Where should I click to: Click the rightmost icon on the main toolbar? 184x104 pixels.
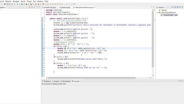74,4
